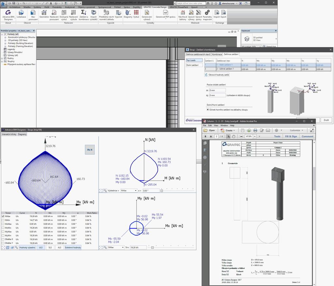334x286 pixels.
Task: Click Obnovit hodnoty zatížení button
Action: click(217, 75)
